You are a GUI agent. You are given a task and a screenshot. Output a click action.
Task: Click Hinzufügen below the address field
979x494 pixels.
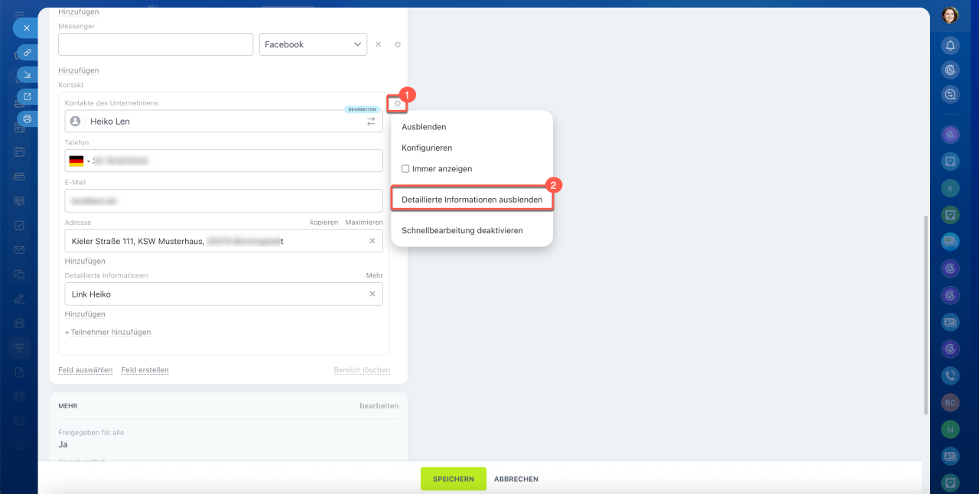85,261
